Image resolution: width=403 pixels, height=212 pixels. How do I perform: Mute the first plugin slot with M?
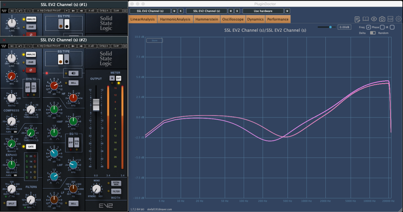[174, 11]
